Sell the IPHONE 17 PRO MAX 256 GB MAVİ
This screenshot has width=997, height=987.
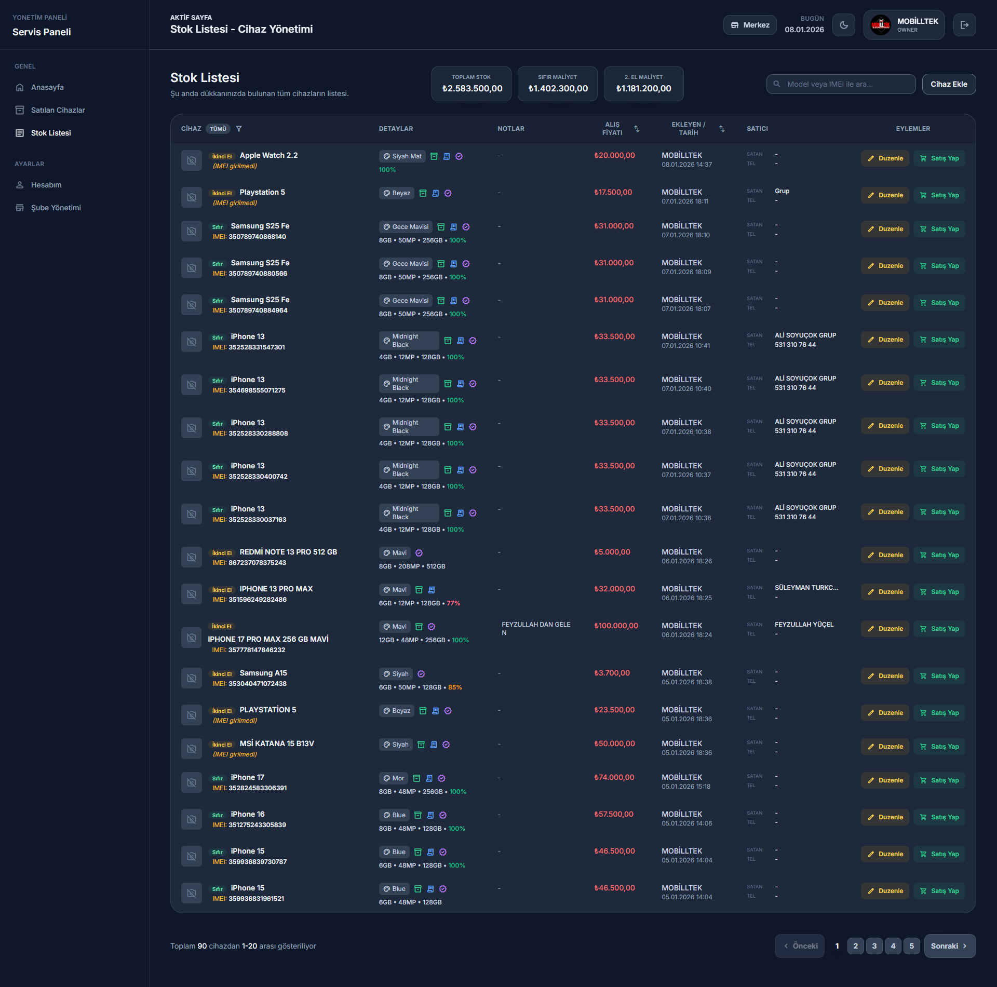click(939, 629)
